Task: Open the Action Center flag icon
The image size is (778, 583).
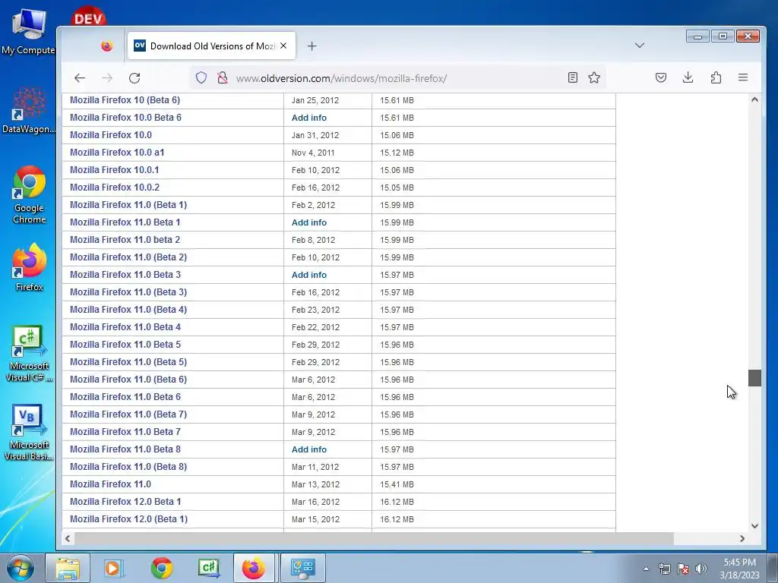Action: coord(683,569)
